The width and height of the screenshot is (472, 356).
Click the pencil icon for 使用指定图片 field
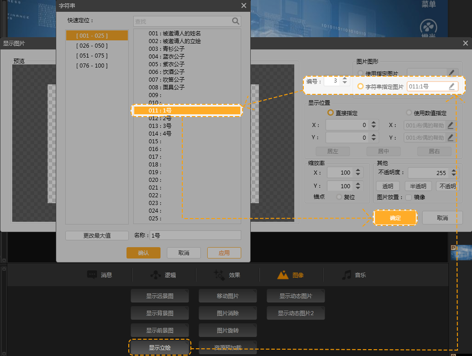(x=452, y=73)
